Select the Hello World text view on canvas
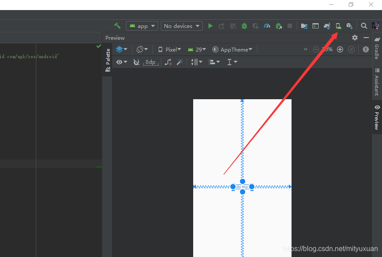 pos(242,187)
